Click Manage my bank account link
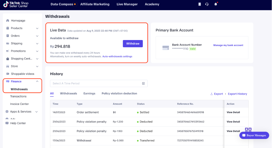The height and width of the screenshot is (148, 272). click(228, 45)
